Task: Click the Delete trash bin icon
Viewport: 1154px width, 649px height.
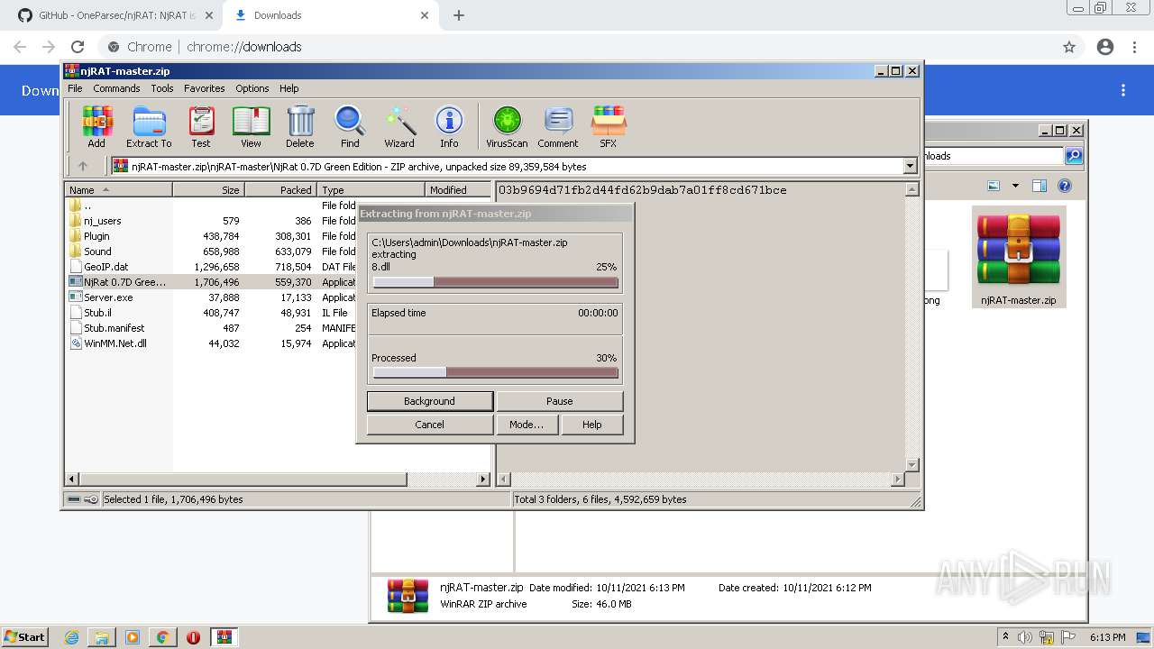Action: click(300, 126)
